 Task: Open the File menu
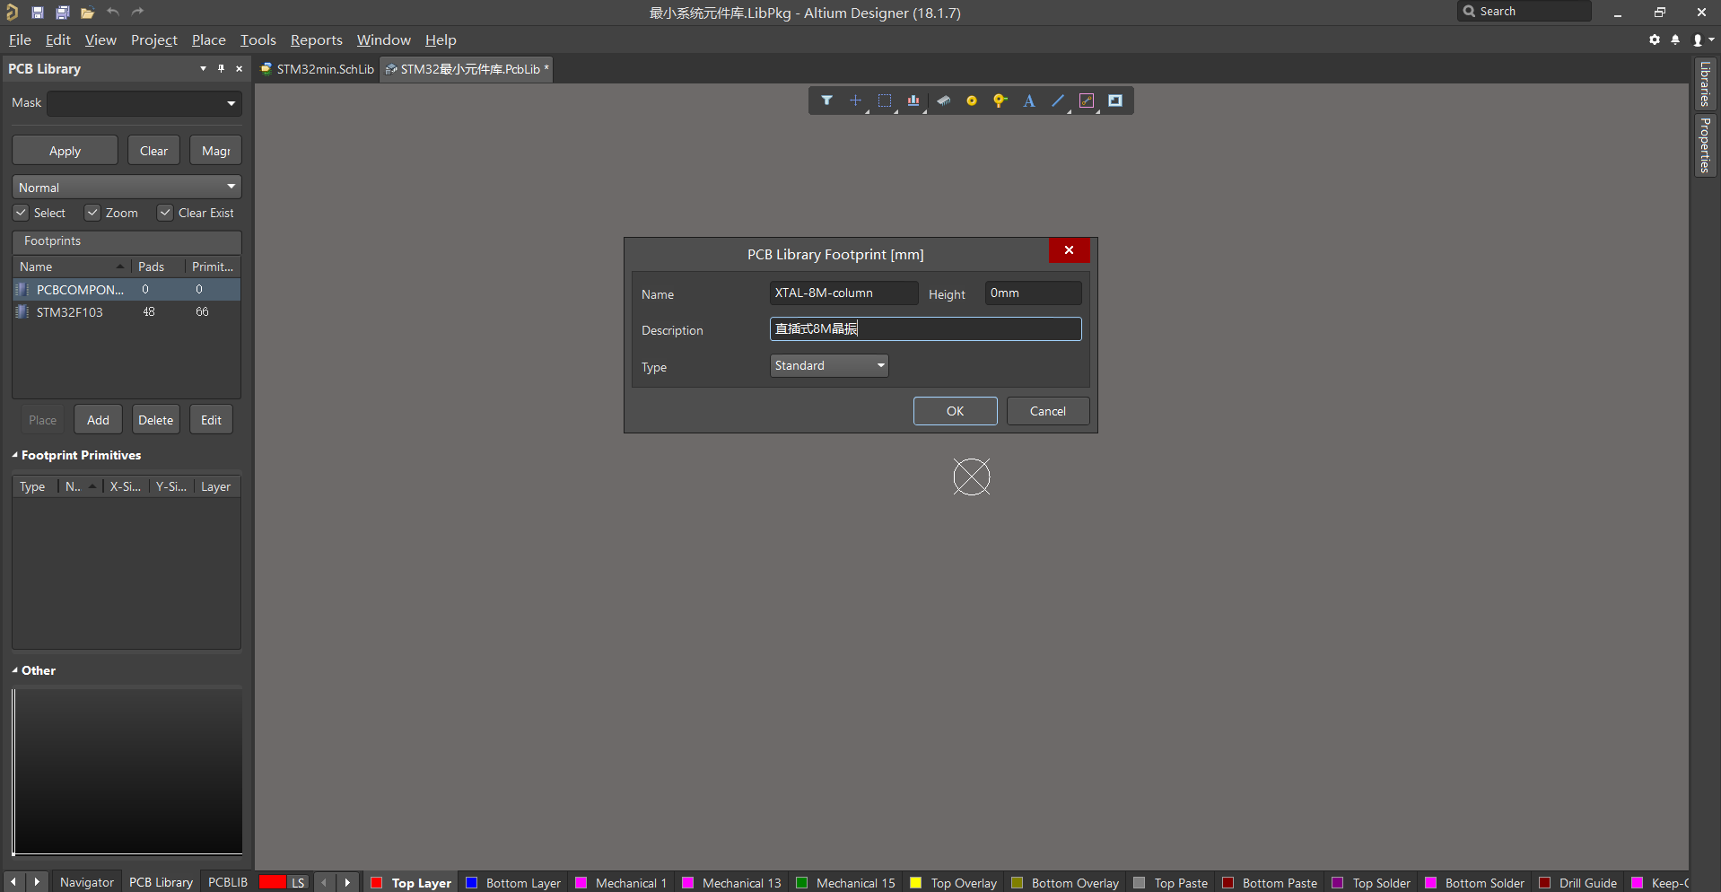click(x=20, y=39)
